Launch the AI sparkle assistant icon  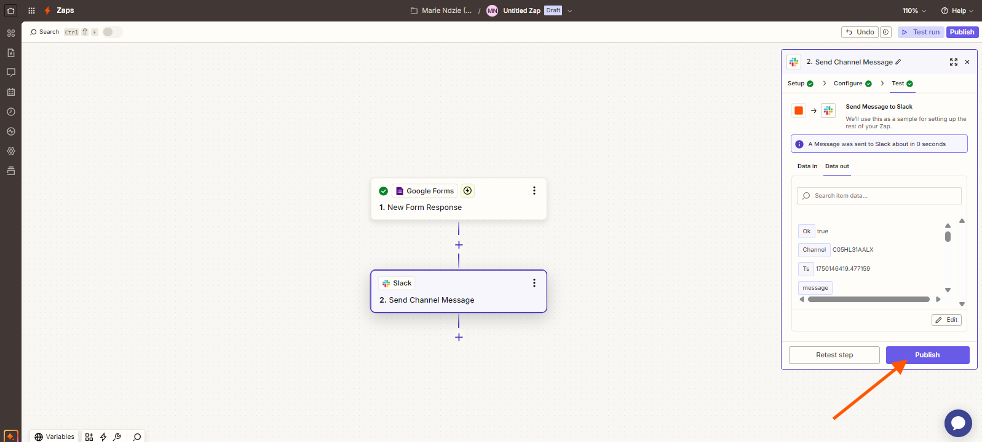click(10, 436)
